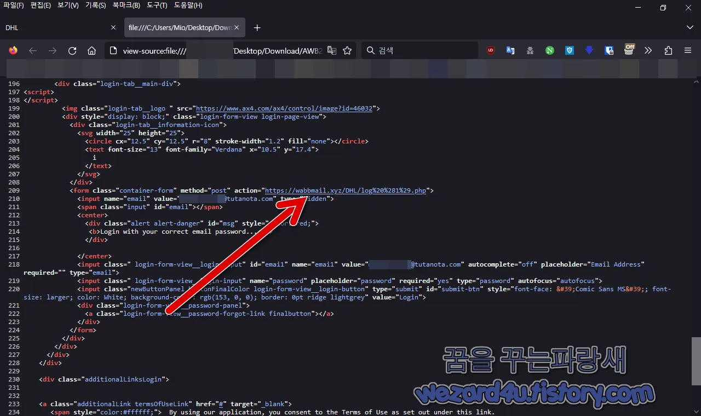This screenshot has height=416, width=701.
Task: Open the Google Translate extension
Action: pos(510,50)
